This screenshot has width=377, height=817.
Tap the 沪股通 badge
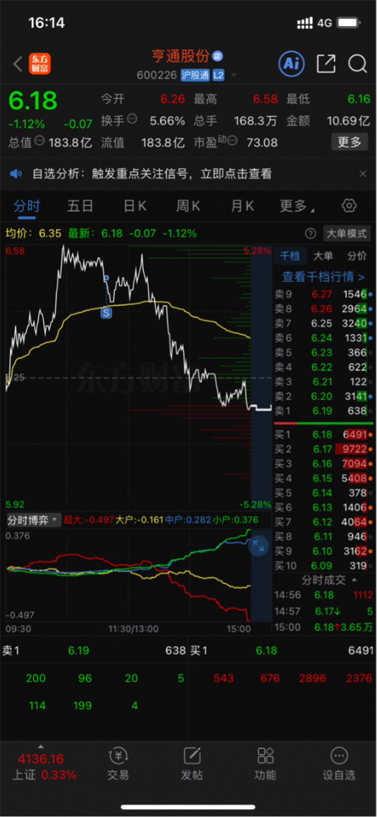click(195, 75)
